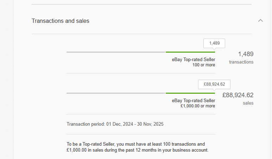Image resolution: width=272 pixels, height=159 pixels.
Task: Click the '£1,000.00 in sales during the past 12 months' line
Action: tap(137, 150)
